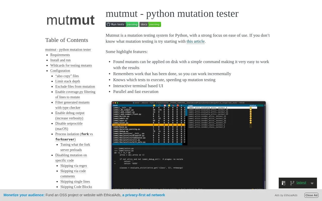The height and width of the screenshot is (201, 322).
Task: Open 'Filter generated mutants with type checker'
Action: pyautogui.click(x=72, y=105)
